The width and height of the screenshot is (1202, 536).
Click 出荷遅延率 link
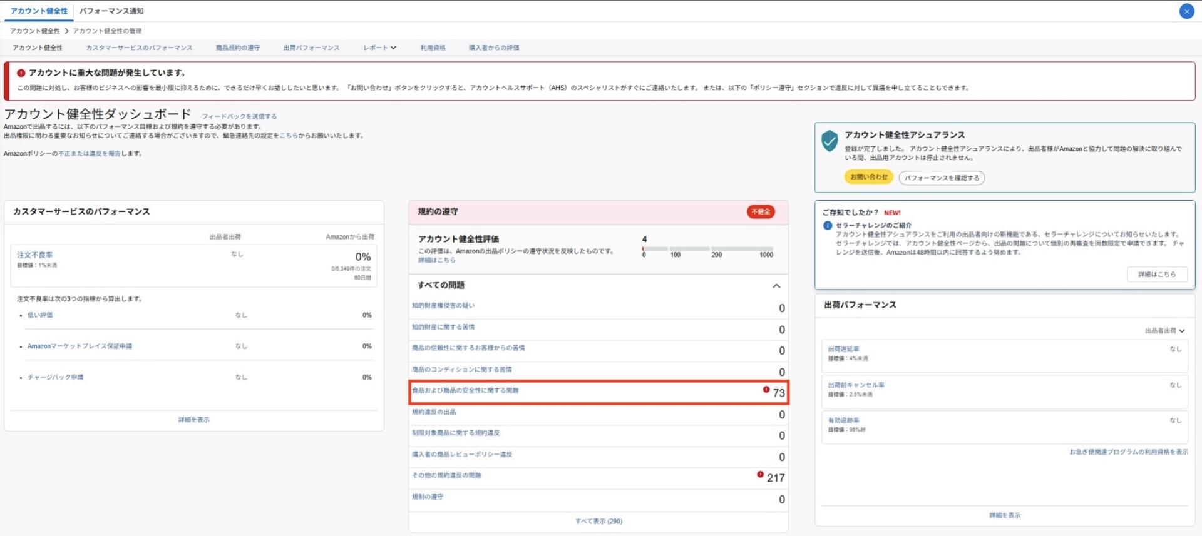point(843,350)
